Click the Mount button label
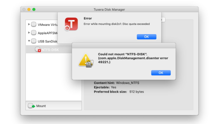Image resolution: width=216 pixels, height=124 pixels. 41,106
